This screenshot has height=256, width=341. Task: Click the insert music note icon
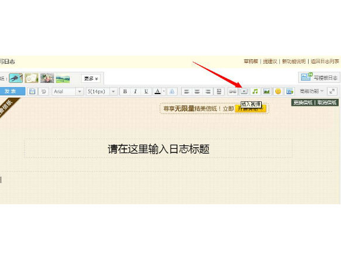coord(255,91)
